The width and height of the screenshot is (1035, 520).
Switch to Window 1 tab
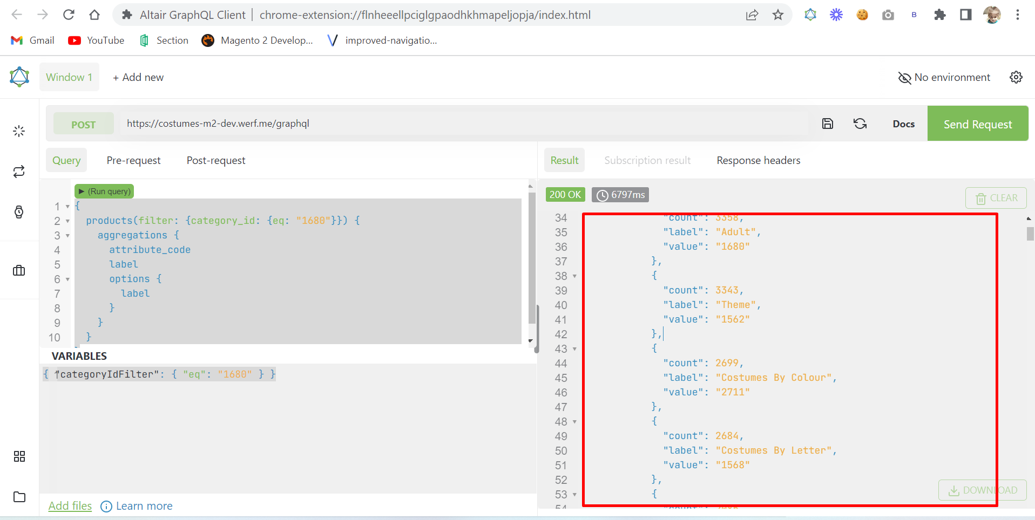[69, 77]
